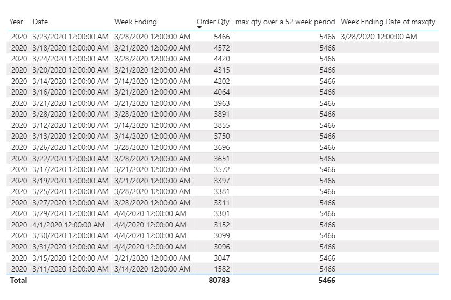Sort by the Year column header
The image size is (451, 300).
click(x=16, y=22)
